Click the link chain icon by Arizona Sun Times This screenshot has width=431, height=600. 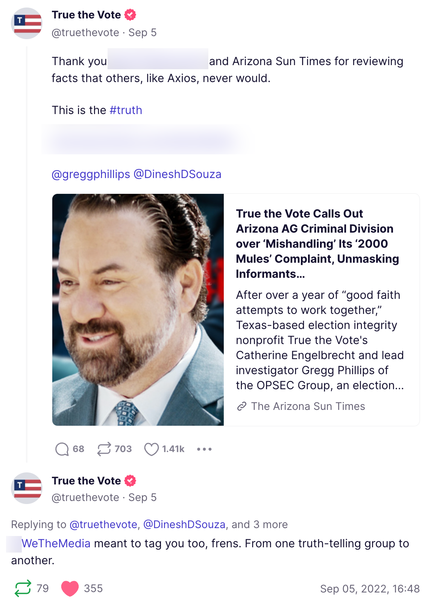click(241, 407)
